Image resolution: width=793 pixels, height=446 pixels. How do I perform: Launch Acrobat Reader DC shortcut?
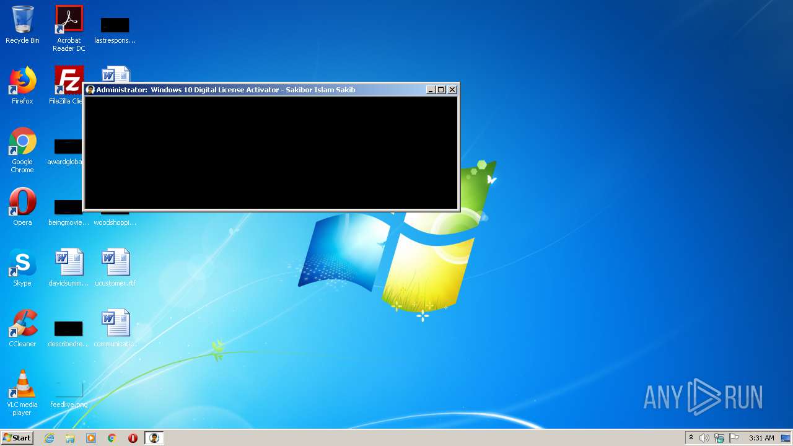[x=69, y=28]
